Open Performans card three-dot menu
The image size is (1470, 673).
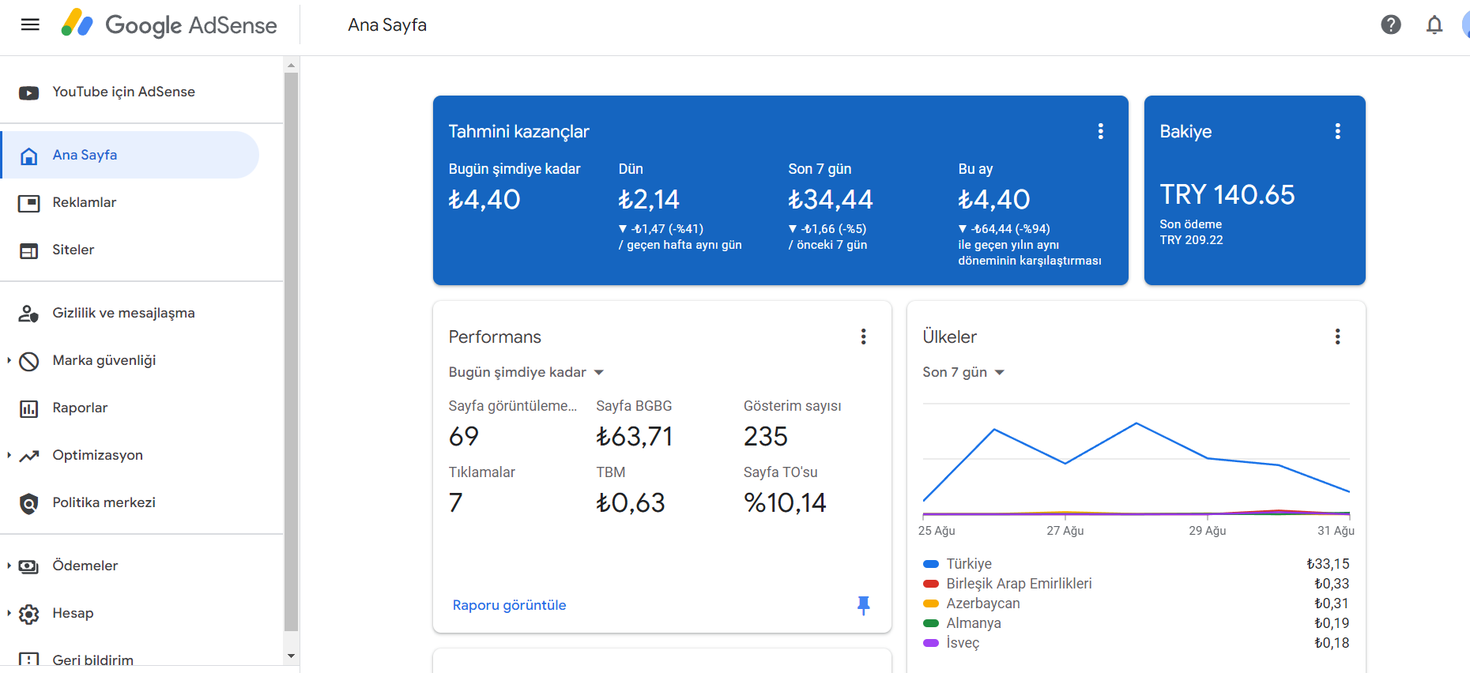[863, 336]
